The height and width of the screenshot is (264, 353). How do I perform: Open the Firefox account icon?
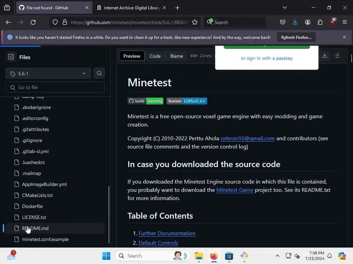307,22
